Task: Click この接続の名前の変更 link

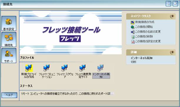Action: 148,32
